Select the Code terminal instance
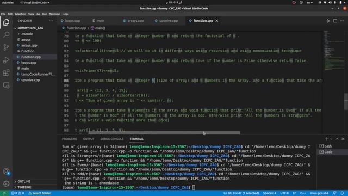This screenshot has width=348, height=196. point(332,152)
